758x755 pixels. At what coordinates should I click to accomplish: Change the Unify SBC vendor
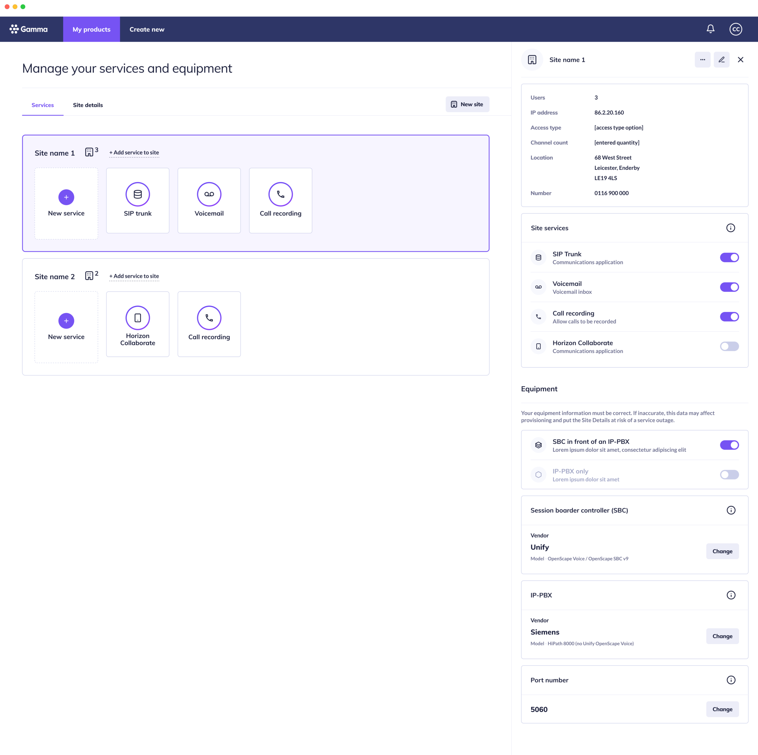[722, 551]
